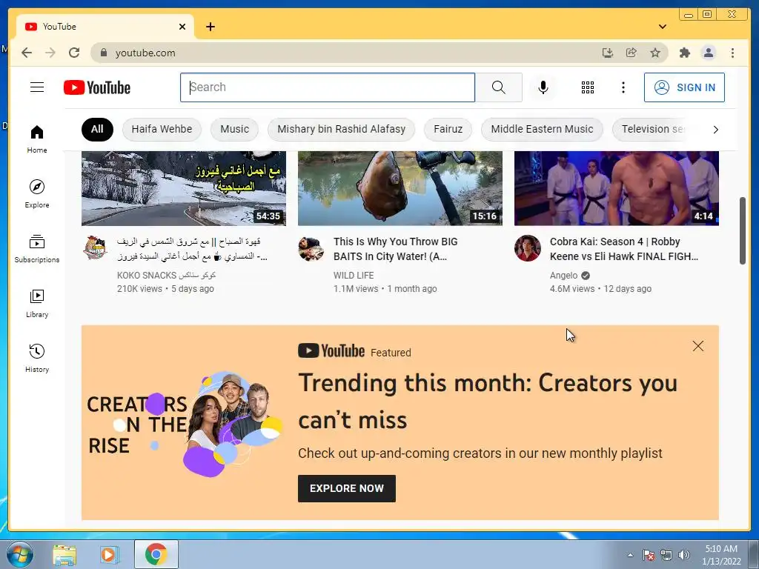
Task: Open the Chrome three-dot menu
Action: point(732,53)
